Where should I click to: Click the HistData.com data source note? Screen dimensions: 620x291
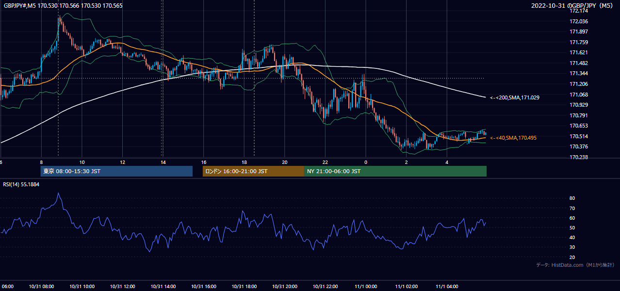[x=575, y=265]
